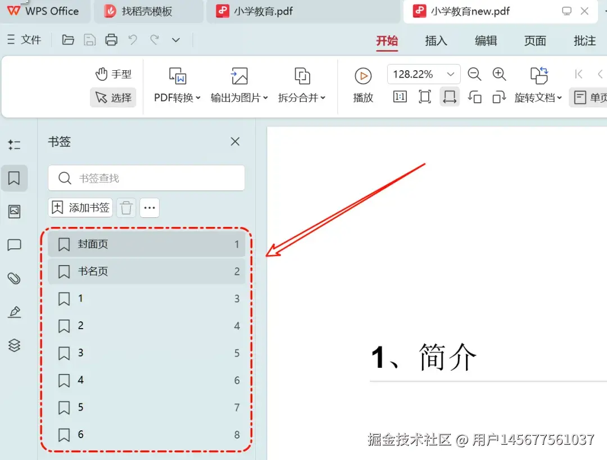Toggle the fit-to-page view mode

point(424,97)
